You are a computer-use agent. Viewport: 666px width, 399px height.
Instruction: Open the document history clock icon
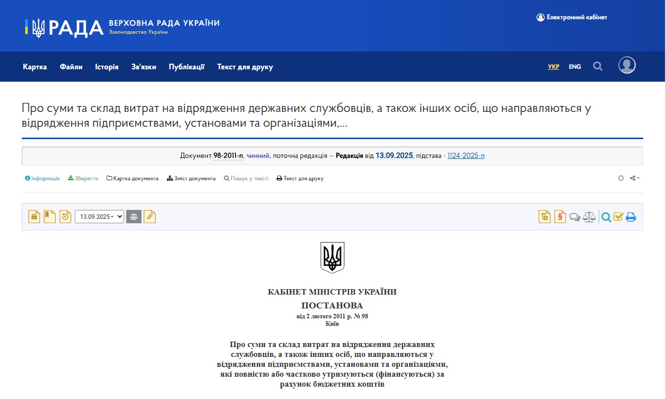(65, 217)
